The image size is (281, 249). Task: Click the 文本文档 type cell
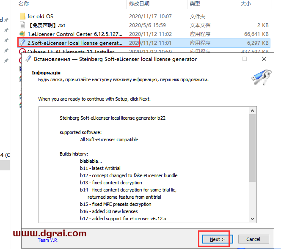click(200, 25)
